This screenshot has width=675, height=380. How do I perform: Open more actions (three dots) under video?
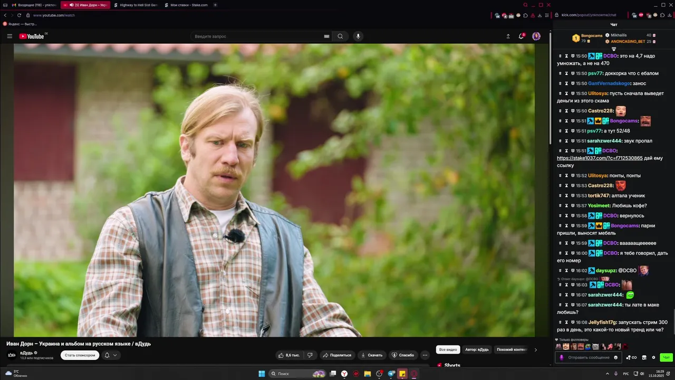point(425,355)
